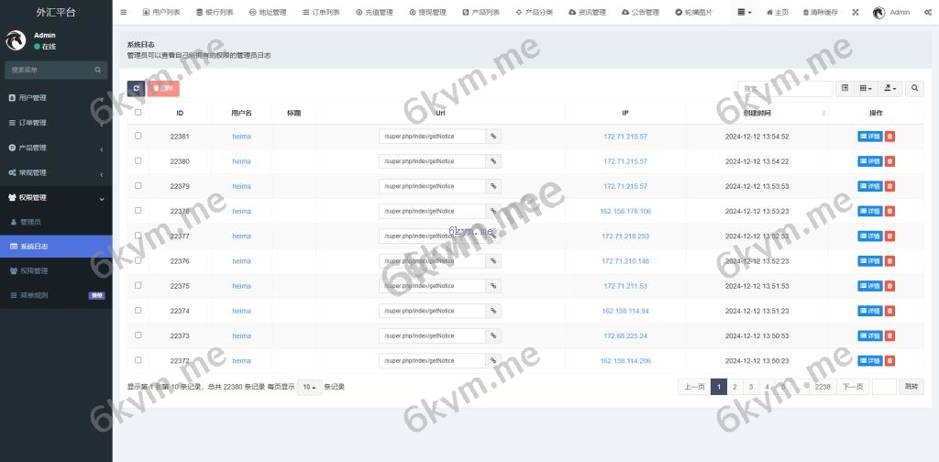Select the checkbox for row 22375

coord(138,285)
